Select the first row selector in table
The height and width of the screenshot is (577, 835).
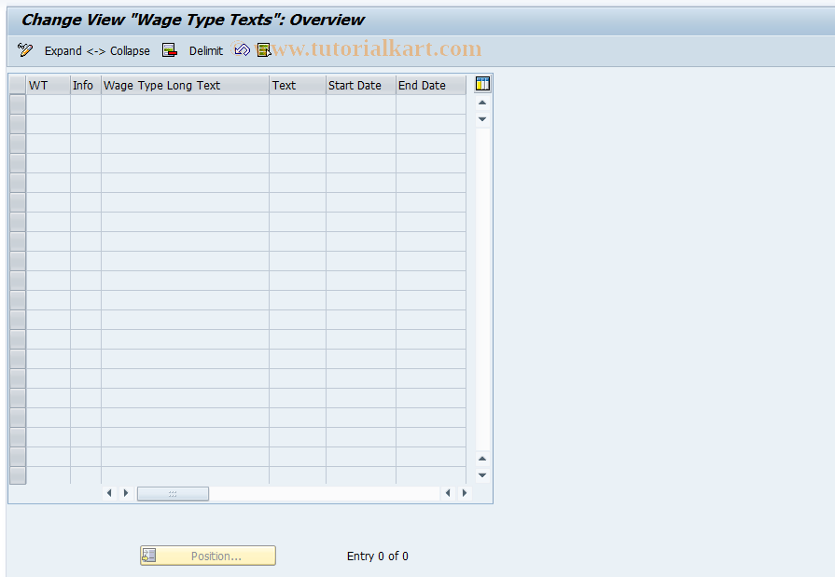coord(18,104)
